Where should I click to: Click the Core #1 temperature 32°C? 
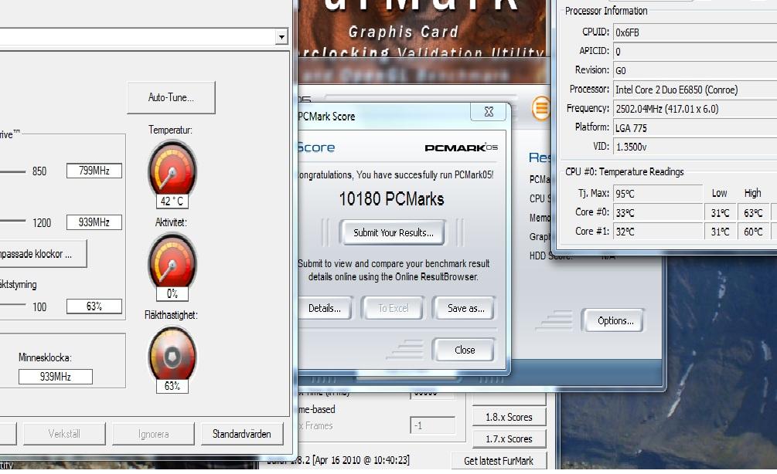coord(658,232)
